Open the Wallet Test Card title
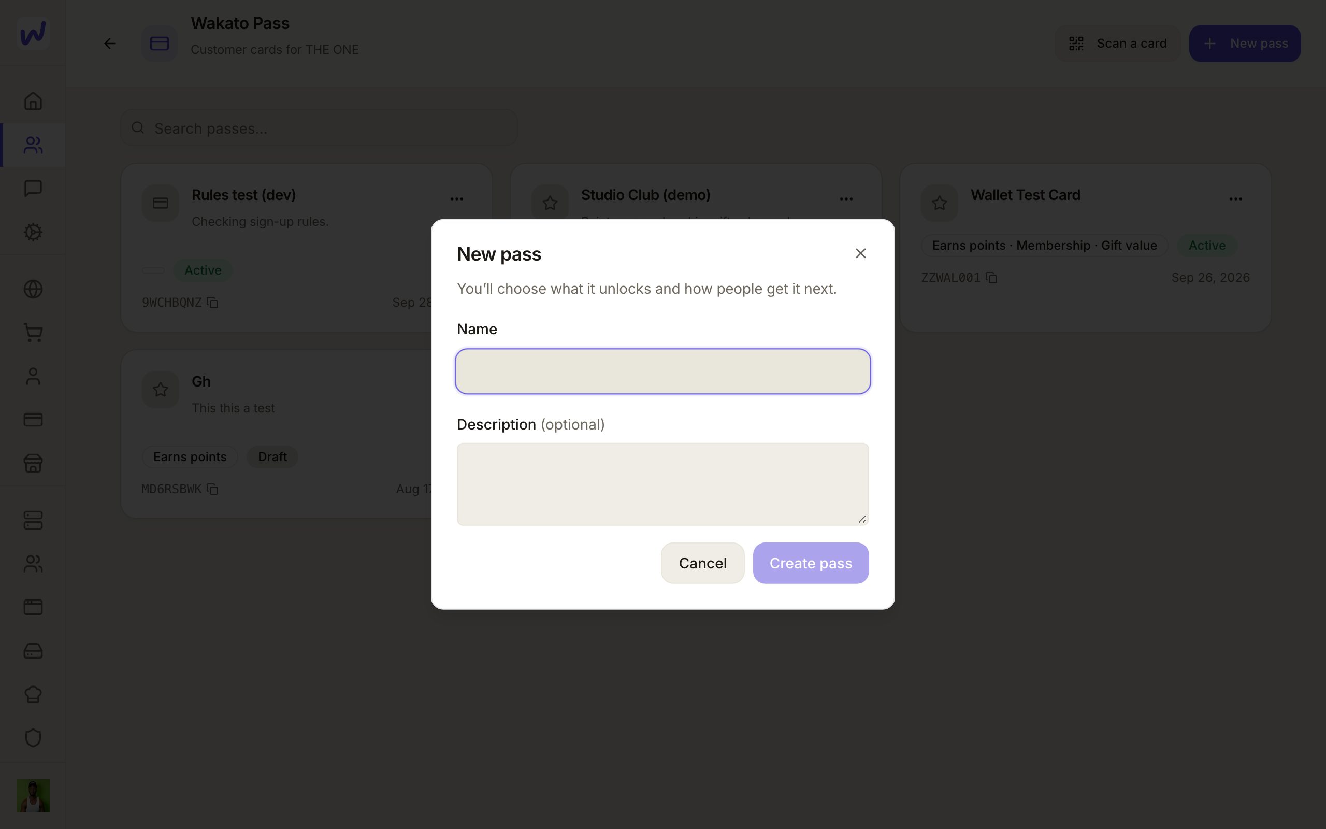Screen dimensions: 1326x829 coord(1025,195)
